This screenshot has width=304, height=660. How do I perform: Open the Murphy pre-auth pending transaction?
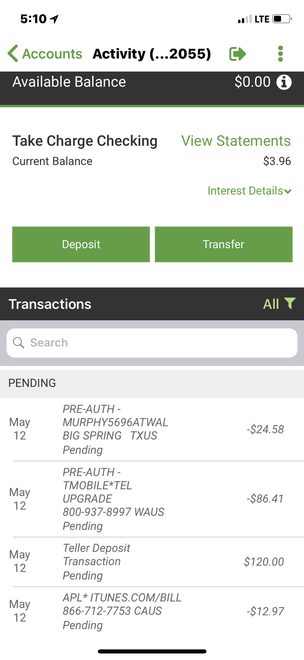[x=152, y=429]
